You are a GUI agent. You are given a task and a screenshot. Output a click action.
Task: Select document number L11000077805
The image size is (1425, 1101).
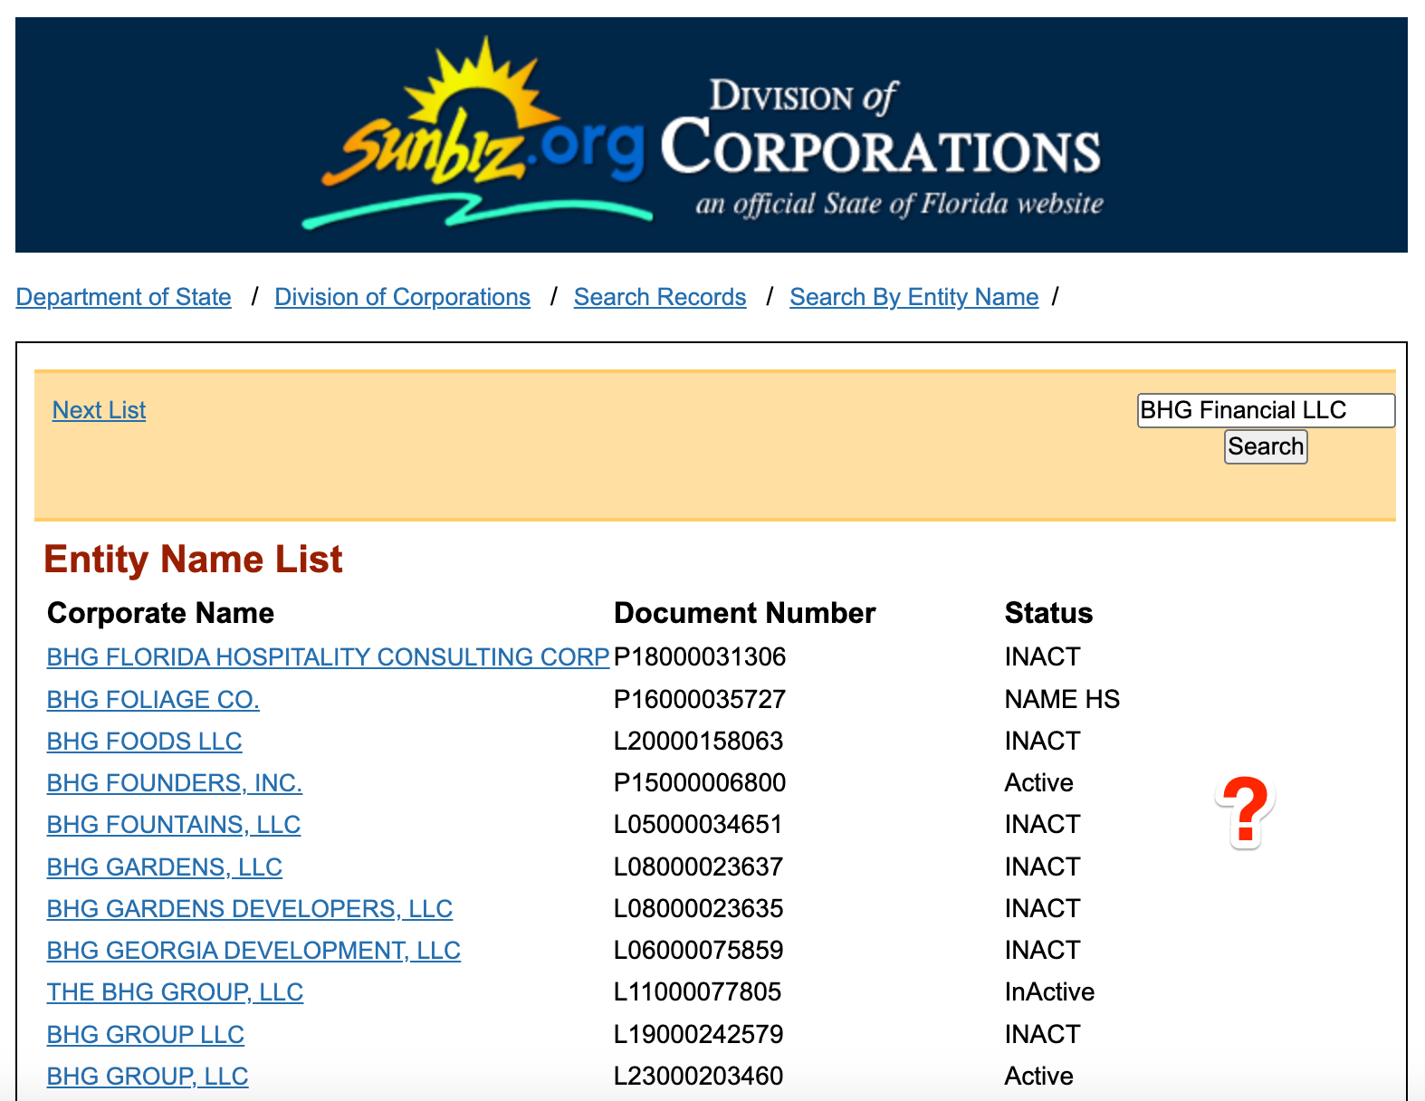(x=697, y=991)
